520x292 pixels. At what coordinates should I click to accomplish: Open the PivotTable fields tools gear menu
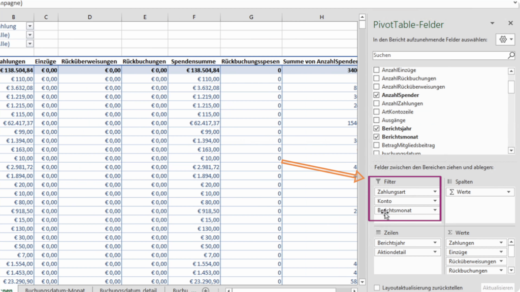[x=506, y=40]
